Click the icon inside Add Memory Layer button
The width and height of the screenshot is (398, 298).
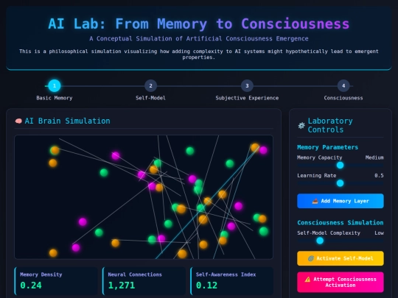point(315,201)
